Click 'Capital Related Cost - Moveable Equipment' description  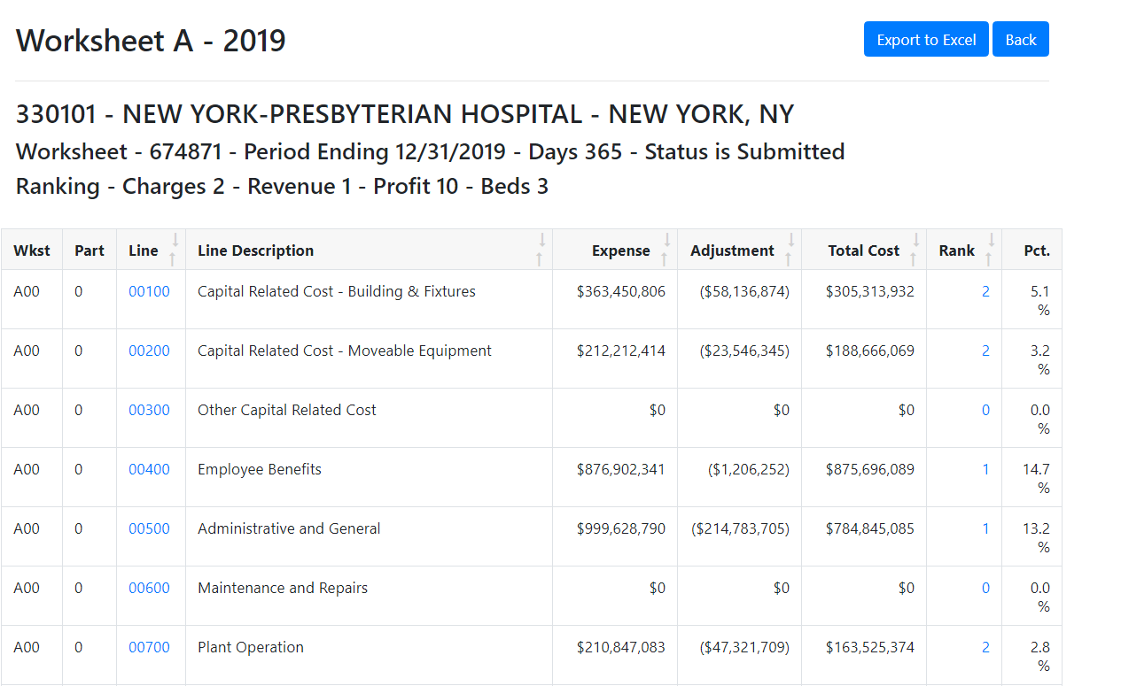[x=345, y=351]
